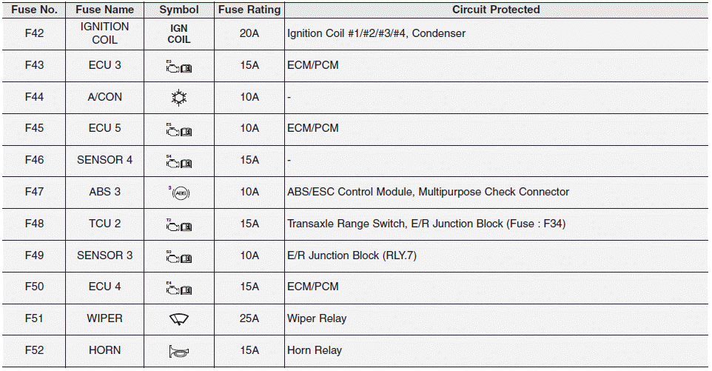Viewport: 712px width, 371px height.
Task: Click the engine symbol in the F43 row
Action: point(178,66)
